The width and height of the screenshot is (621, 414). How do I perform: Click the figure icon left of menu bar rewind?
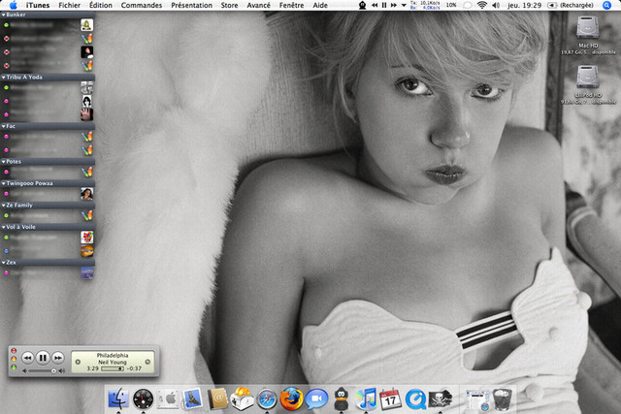coord(362,5)
